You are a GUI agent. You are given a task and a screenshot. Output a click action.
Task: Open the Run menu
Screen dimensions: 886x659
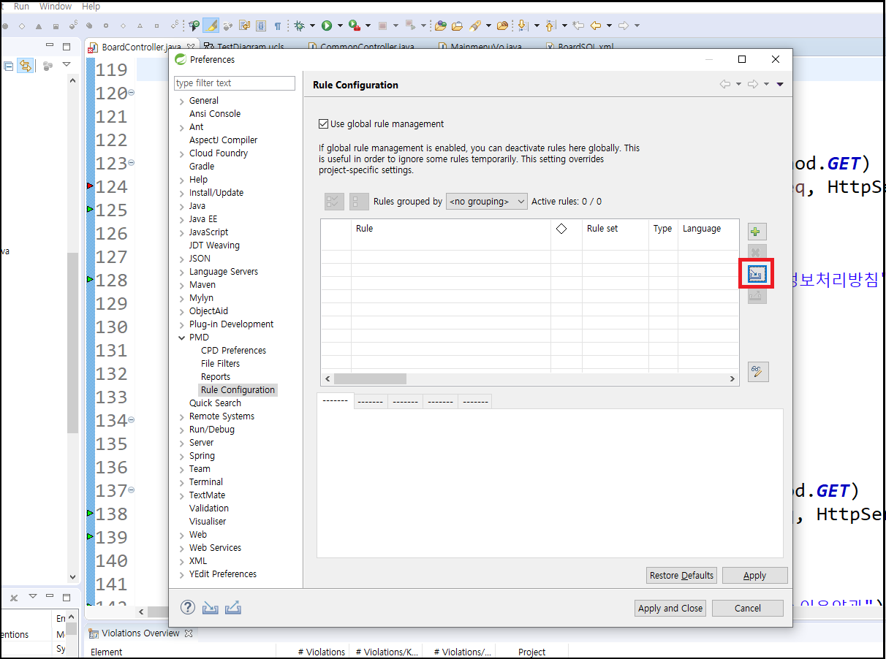[22, 6]
